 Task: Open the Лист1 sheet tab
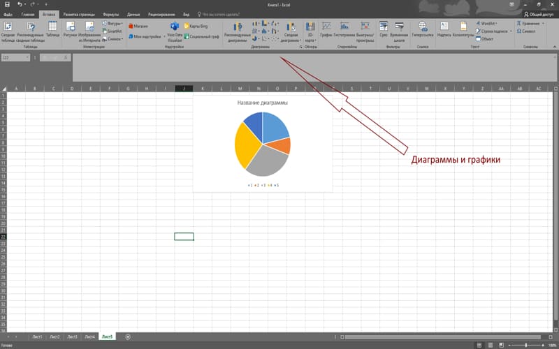point(37,337)
